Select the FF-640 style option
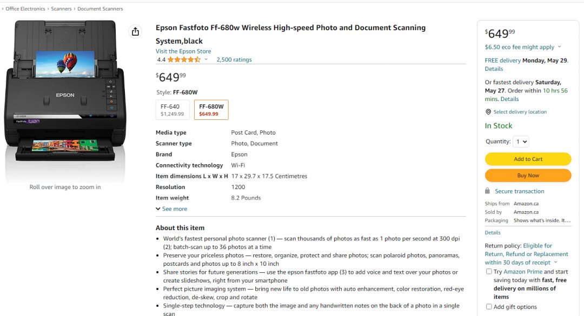 tap(172, 110)
